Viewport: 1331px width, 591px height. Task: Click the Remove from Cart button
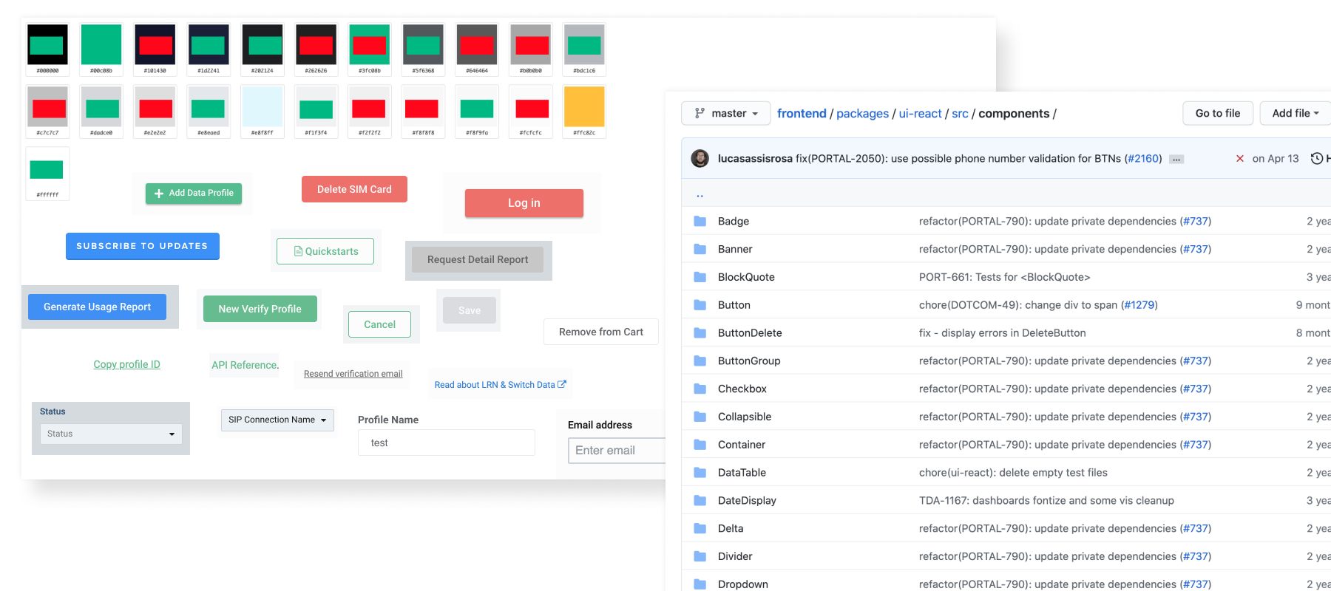point(601,332)
